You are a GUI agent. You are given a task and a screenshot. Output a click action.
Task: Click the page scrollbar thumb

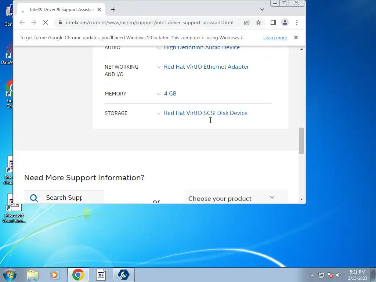(301, 141)
